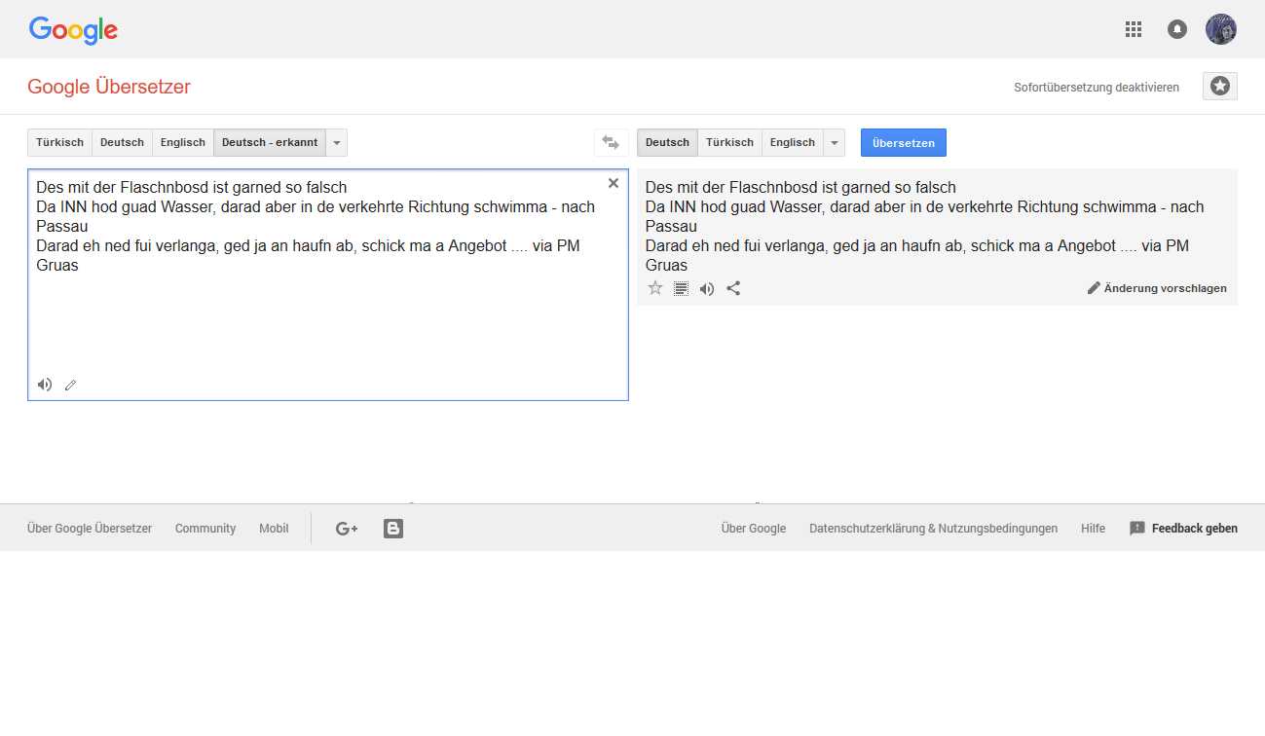
Task: Disable instant translation via Sofortübersetzung deaktivieren
Action: pyautogui.click(x=1096, y=88)
